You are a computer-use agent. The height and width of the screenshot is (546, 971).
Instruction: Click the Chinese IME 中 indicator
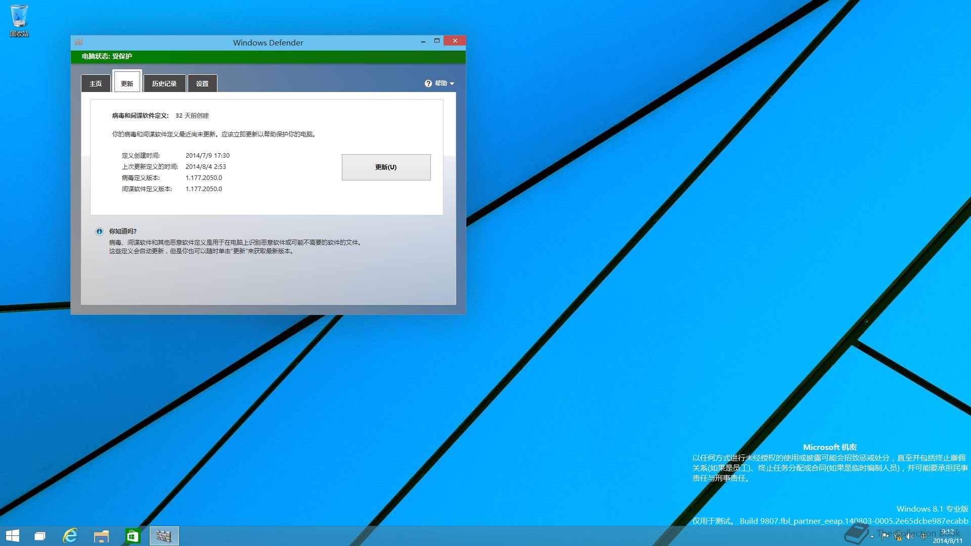click(923, 536)
